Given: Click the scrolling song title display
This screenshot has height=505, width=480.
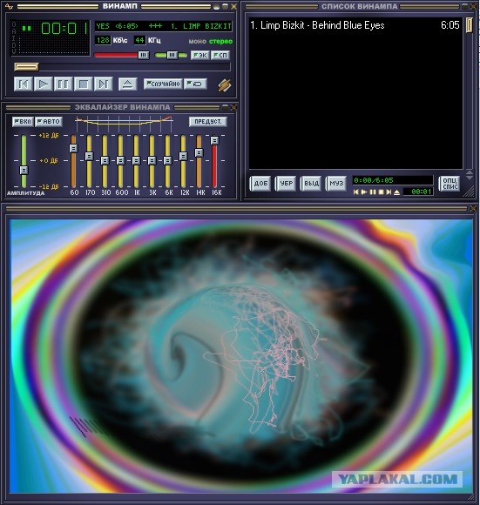Looking at the screenshot, I should (163, 26).
